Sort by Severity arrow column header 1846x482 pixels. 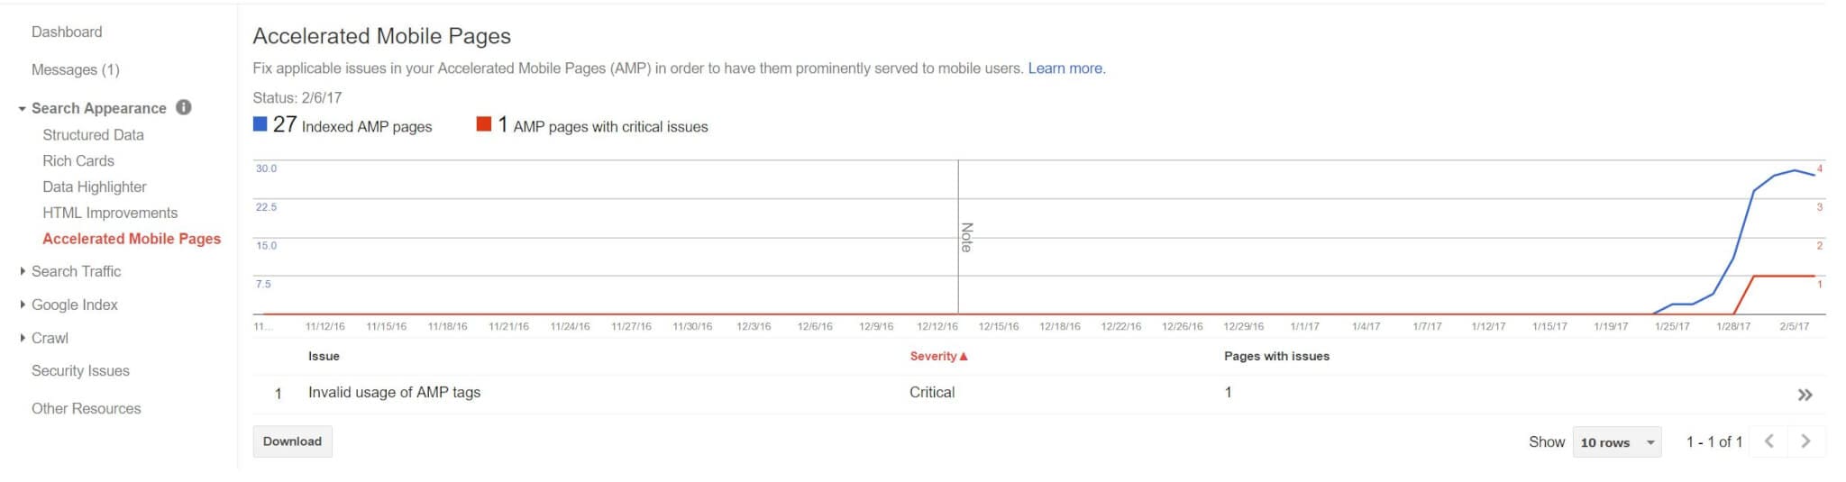click(938, 356)
